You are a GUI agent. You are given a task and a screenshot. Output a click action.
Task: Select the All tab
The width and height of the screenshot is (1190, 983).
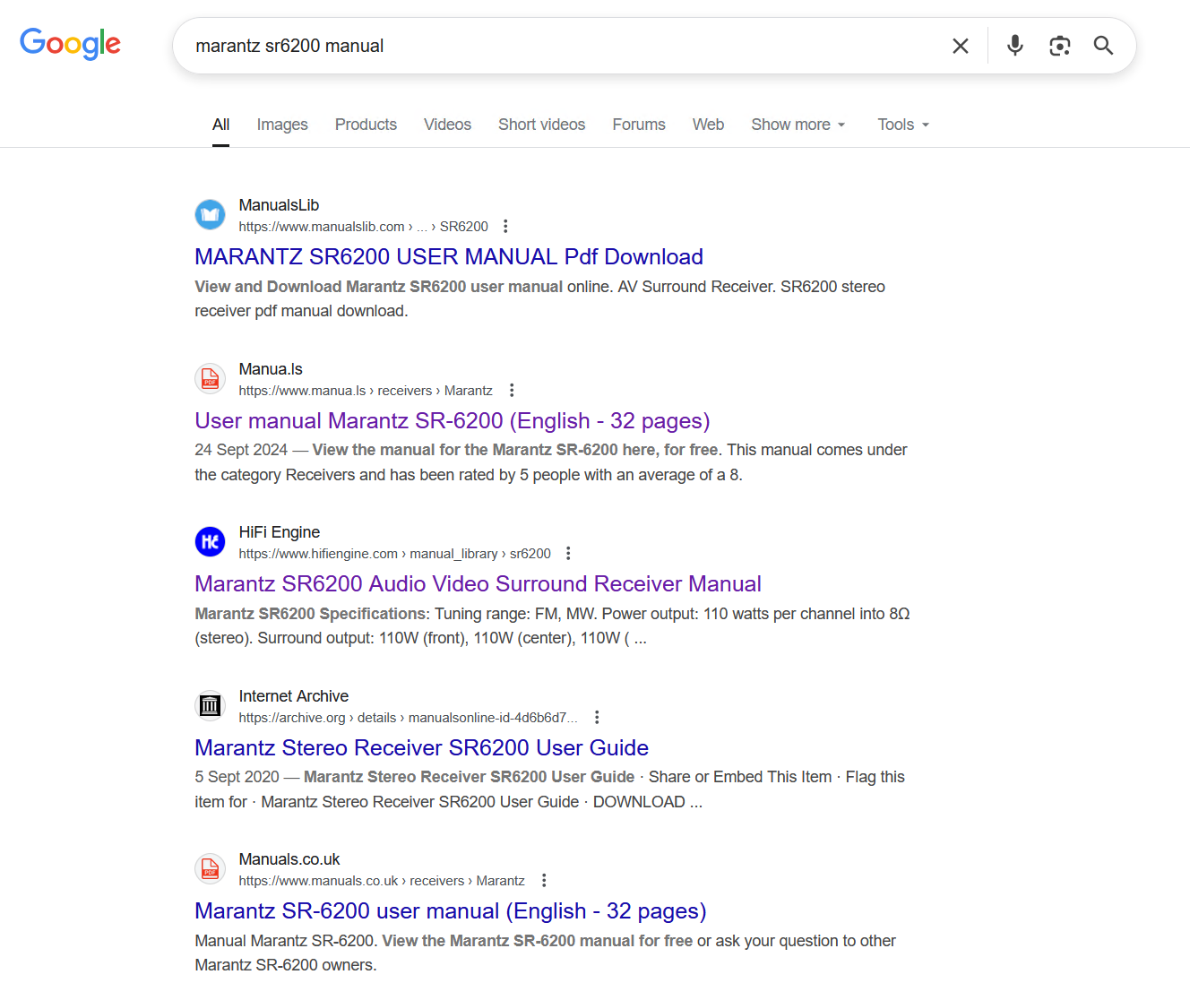220,125
